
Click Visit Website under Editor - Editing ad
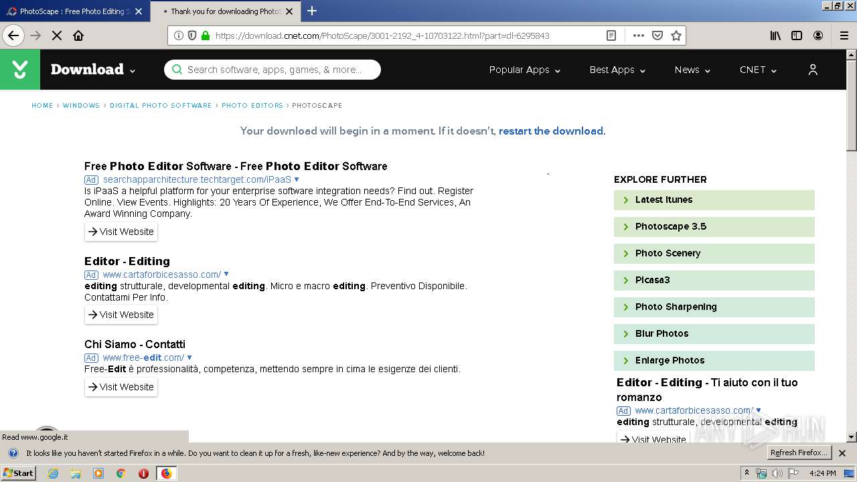(x=121, y=315)
